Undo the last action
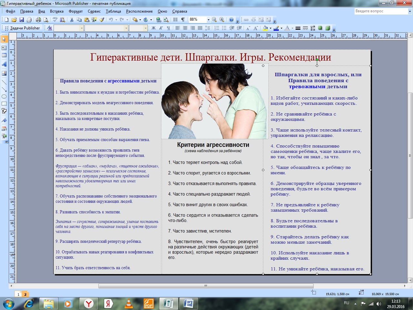This screenshot has width=413, height=310. [111, 20]
